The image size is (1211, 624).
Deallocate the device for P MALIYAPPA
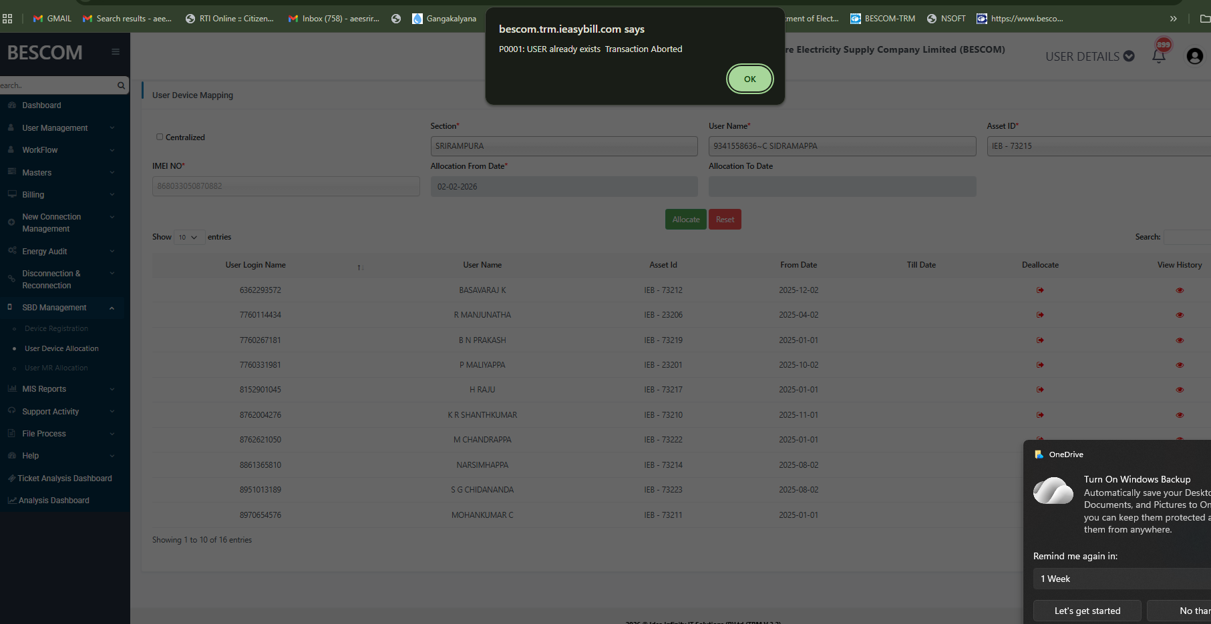click(x=1040, y=365)
